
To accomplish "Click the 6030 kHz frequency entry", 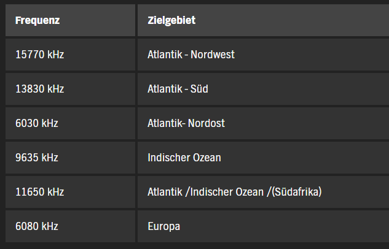I will (37, 123).
